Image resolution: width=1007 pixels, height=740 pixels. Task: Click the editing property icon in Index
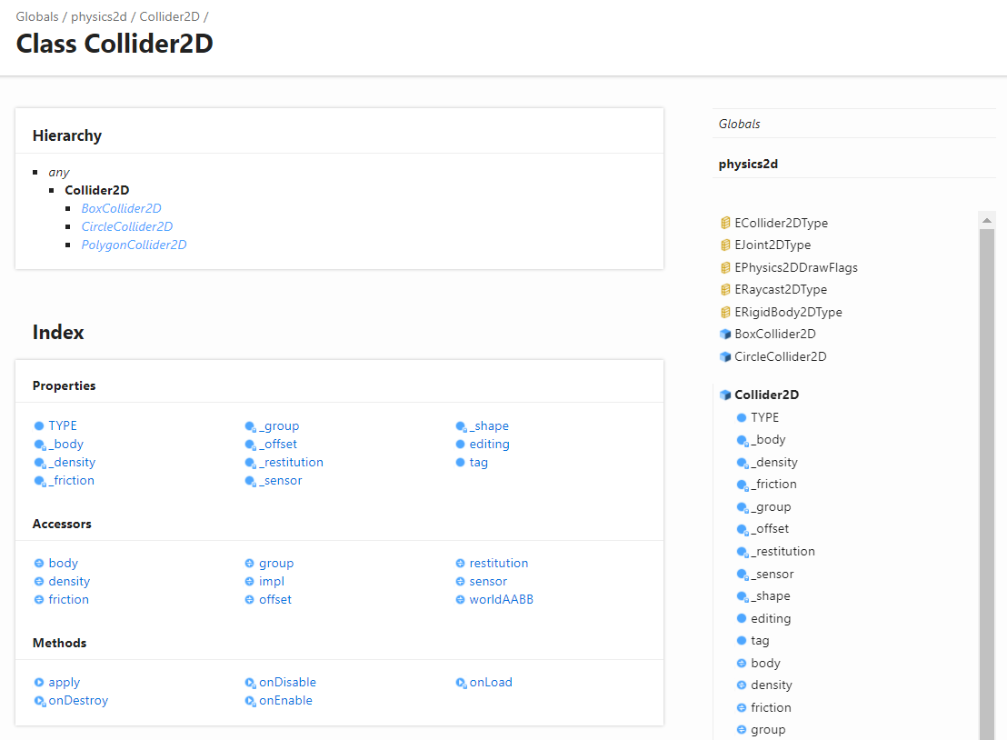[x=460, y=444]
